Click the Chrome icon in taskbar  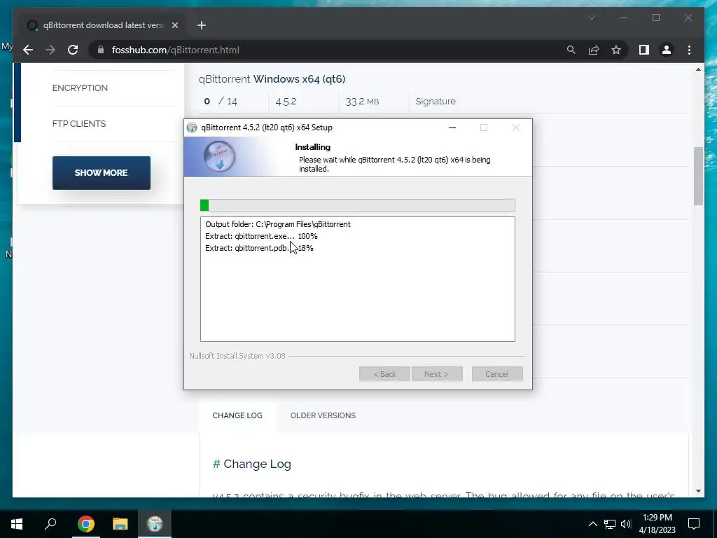[x=86, y=524]
